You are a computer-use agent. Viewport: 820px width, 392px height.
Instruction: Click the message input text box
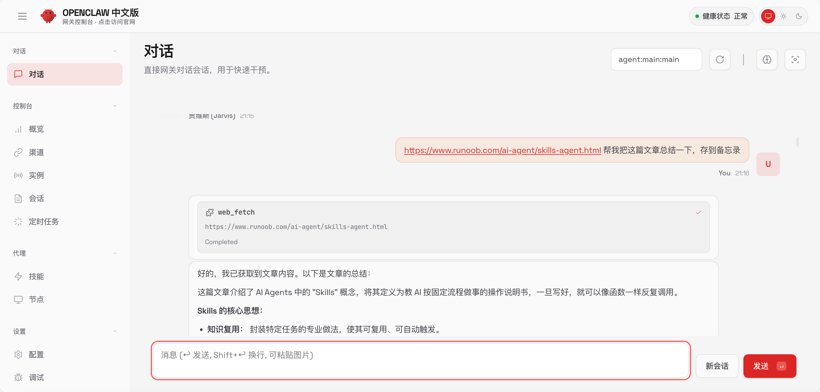coord(420,360)
